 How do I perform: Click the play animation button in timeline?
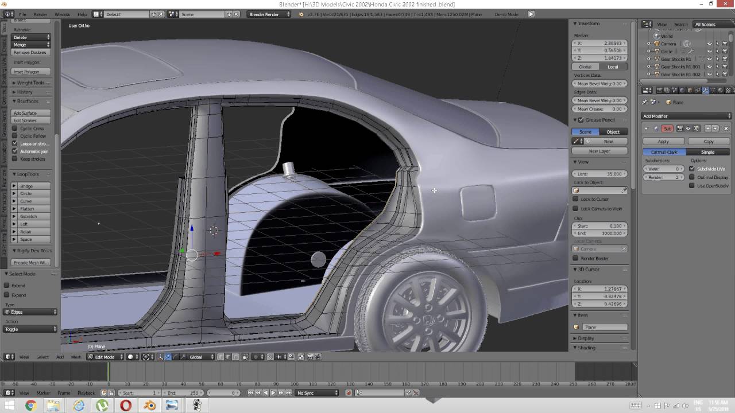click(273, 393)
